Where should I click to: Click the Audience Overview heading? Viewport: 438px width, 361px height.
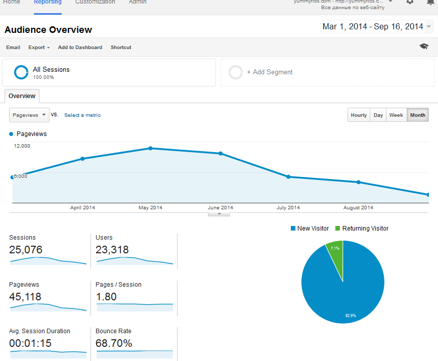pos(49,30)
